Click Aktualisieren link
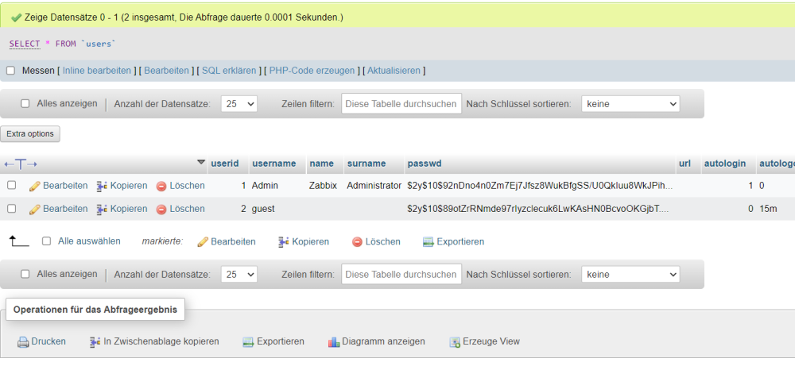This screenshot has width=795, height=366. [394, 71]
